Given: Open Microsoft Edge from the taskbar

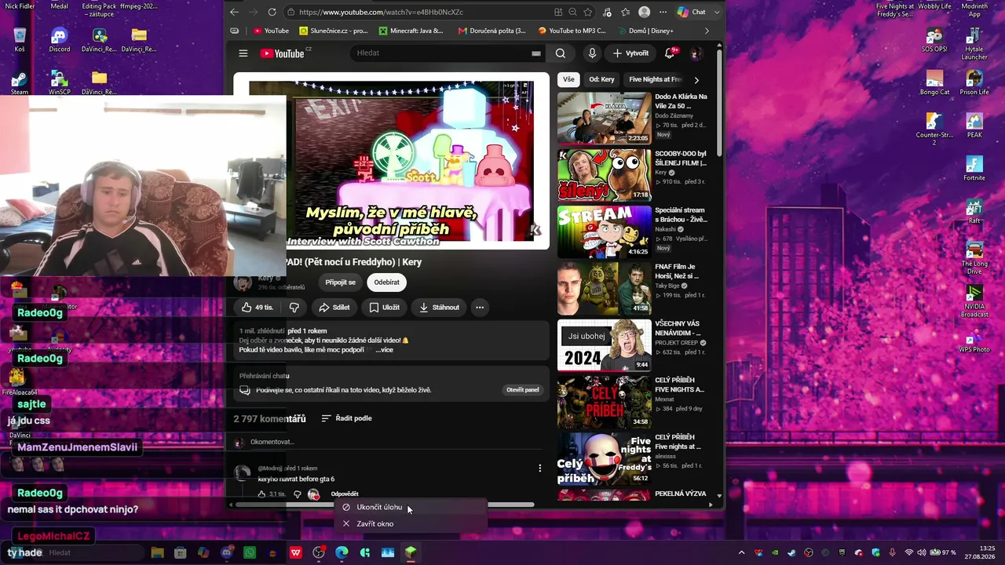Looking at the screenshot, I should tap(342, 552).
